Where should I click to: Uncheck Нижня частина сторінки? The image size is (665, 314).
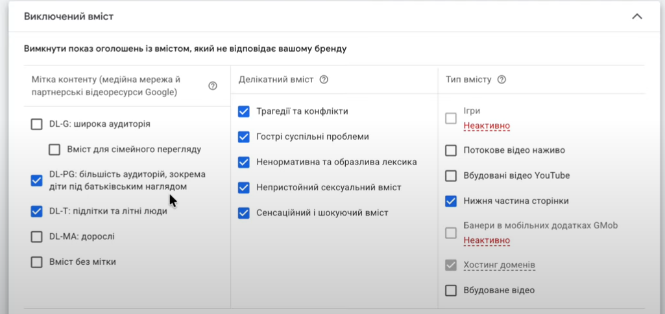click(451, 201)
